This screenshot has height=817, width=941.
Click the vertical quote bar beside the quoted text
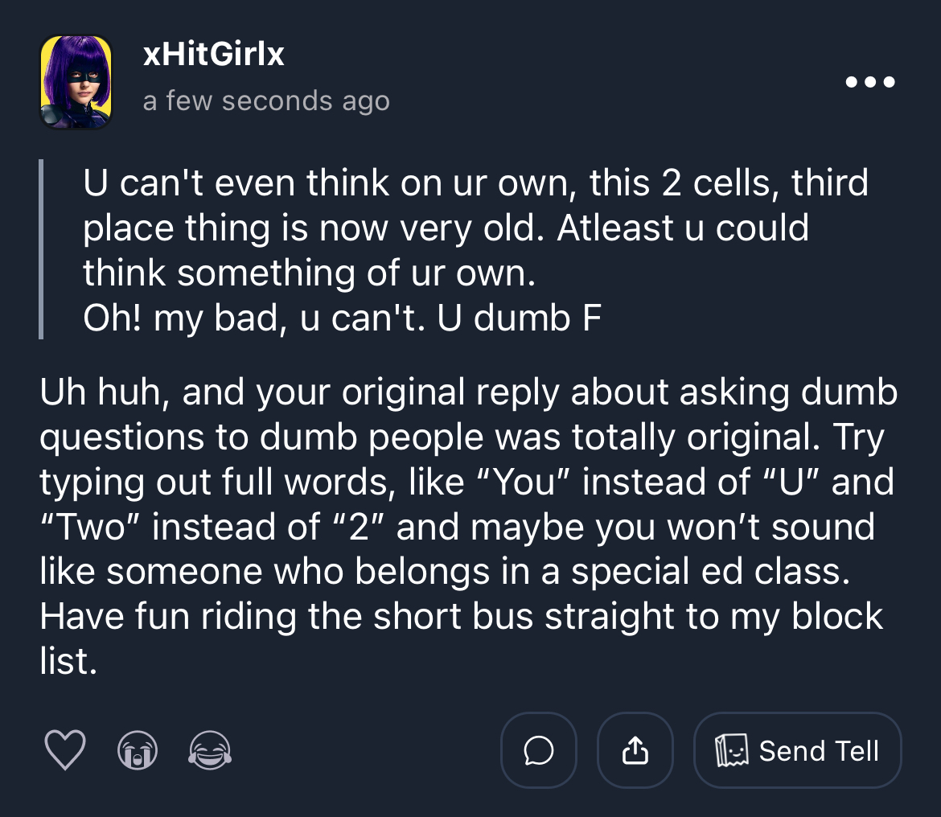tap(41, 249)
